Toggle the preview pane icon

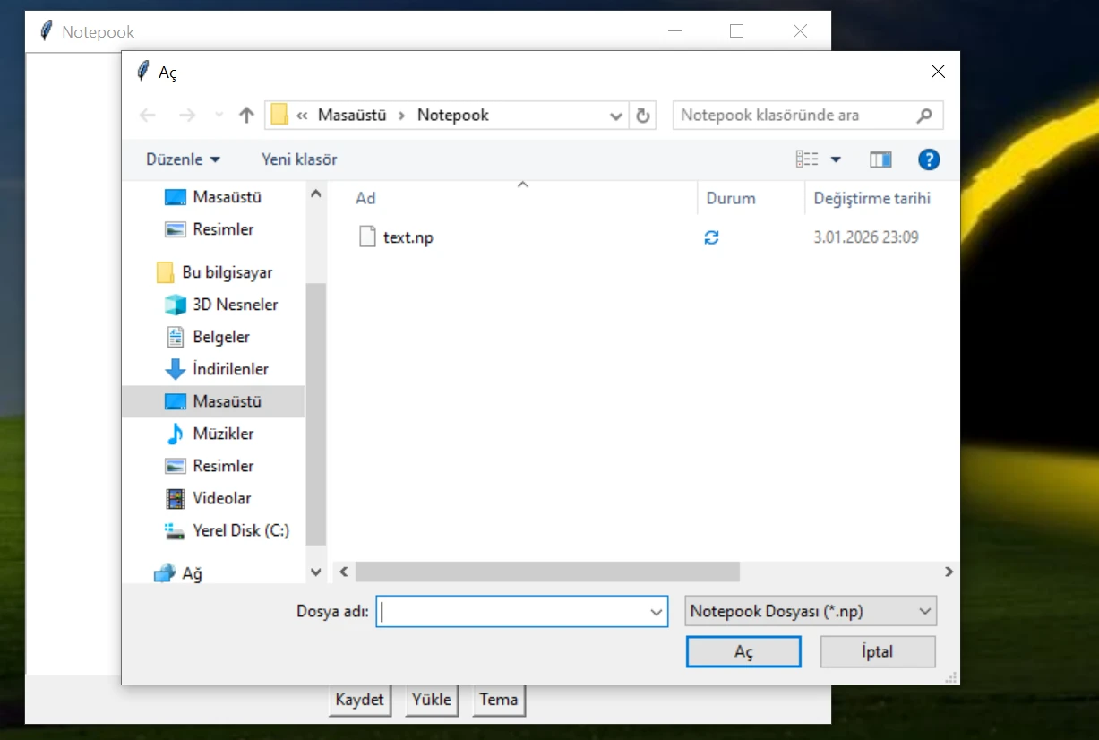[880, 159]
